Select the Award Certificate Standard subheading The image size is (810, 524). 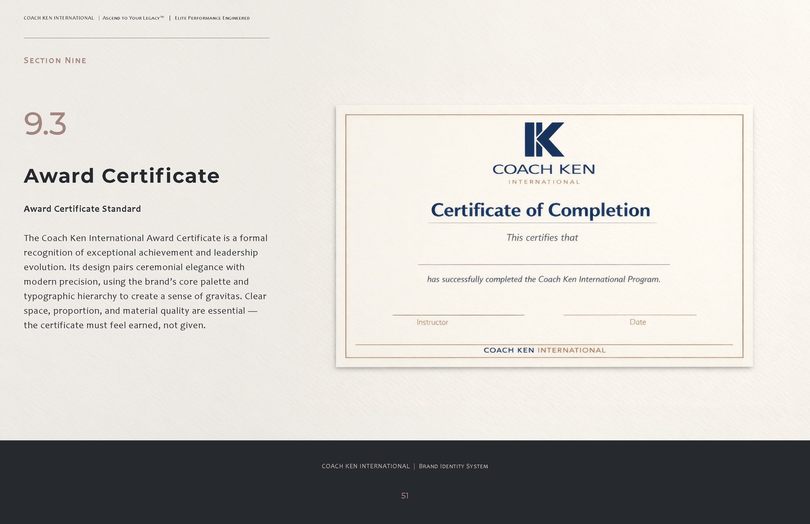(82, 209)
